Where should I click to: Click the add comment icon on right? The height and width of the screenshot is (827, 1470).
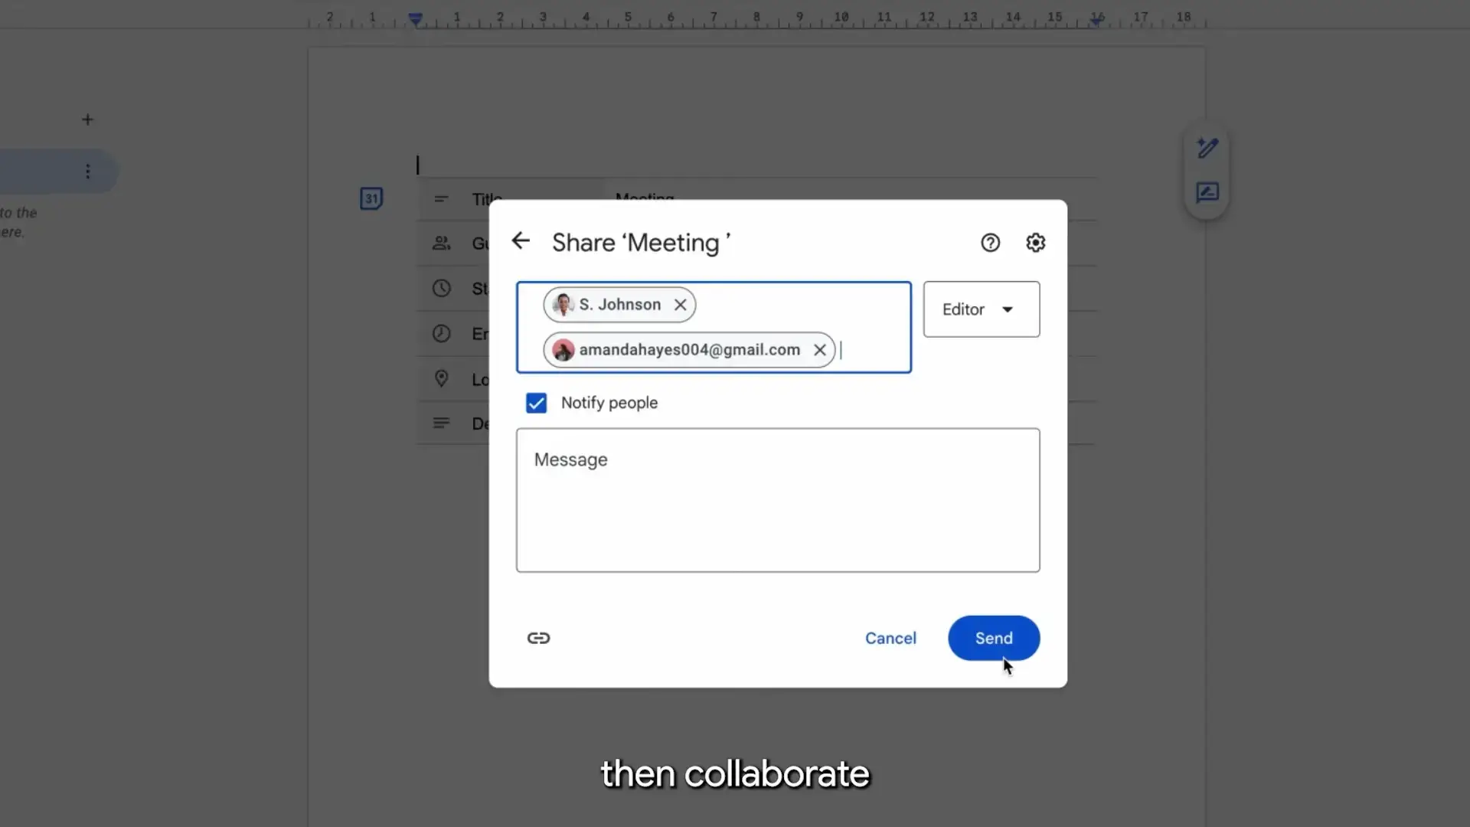pos(1207,192)
